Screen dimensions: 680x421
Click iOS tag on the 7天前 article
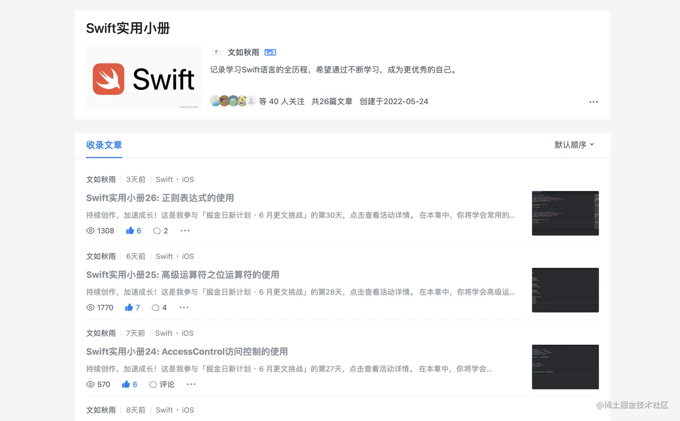pyautogui.click(x=188, y=333)
